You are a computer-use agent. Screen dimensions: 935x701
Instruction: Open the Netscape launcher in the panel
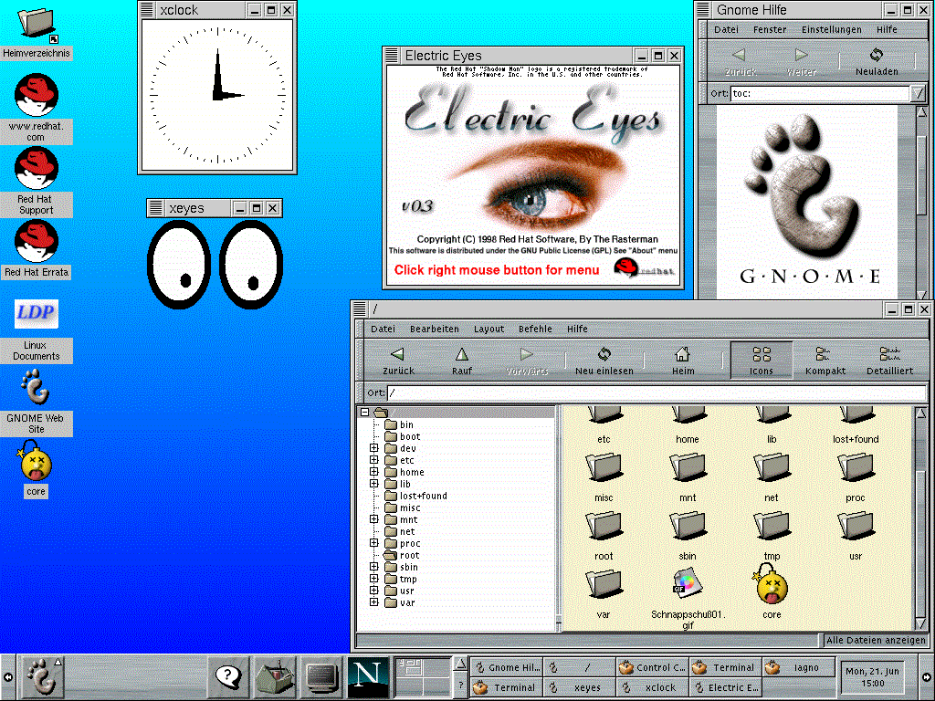(368, 676)
